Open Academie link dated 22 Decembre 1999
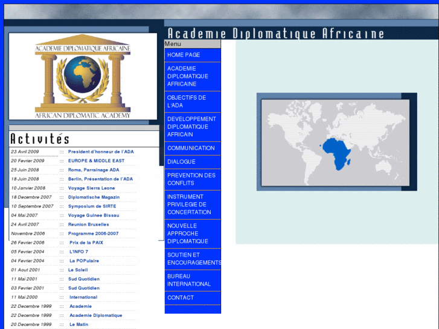 pyautogui.click(x=81, y=306)
